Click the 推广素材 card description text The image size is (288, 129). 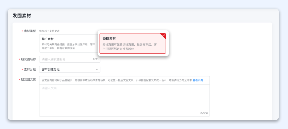click(x=68, y=46)
